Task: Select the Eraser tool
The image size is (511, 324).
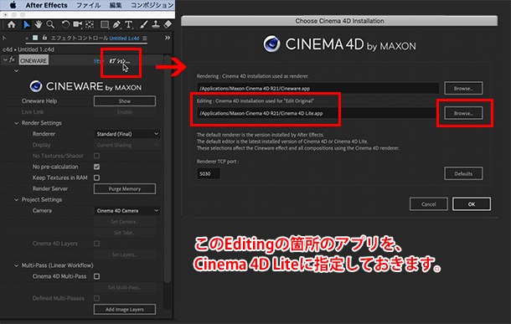Action: pyautogui.click(x=168, y=25)
